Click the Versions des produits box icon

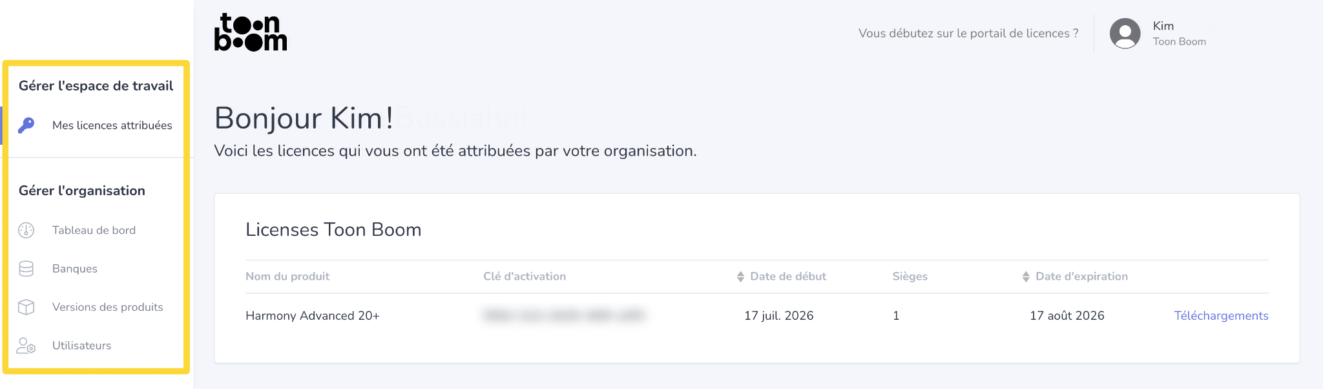point(26,307)
